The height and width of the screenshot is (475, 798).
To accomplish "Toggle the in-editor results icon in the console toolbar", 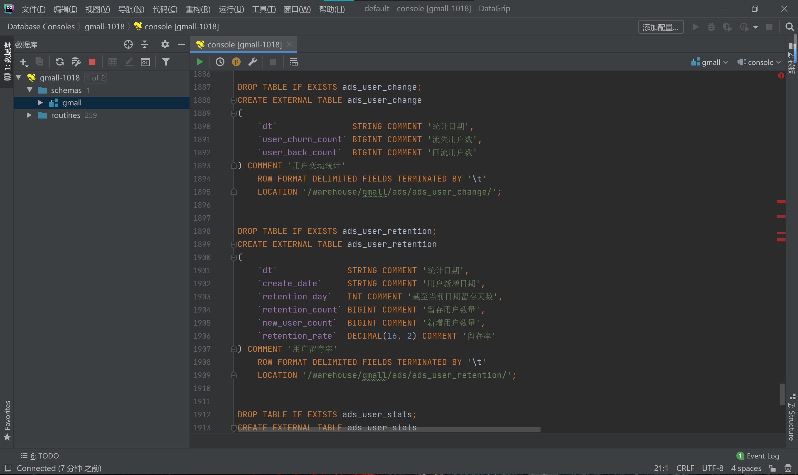I will pos(294,62).
